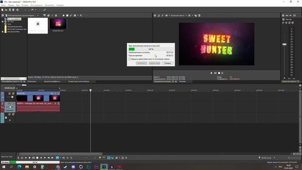
Task: Adjust the audio track volume slider
Action: point(10,107)
